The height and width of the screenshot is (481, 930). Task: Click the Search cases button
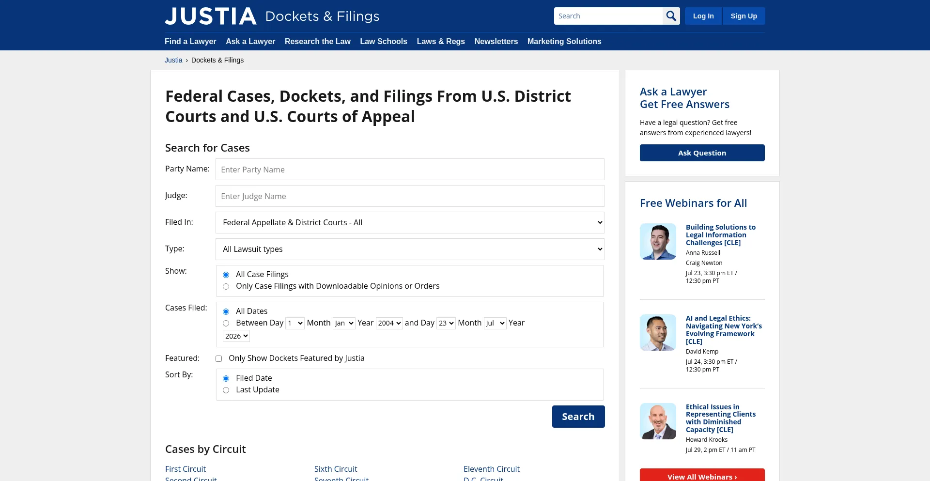point(578,417)
